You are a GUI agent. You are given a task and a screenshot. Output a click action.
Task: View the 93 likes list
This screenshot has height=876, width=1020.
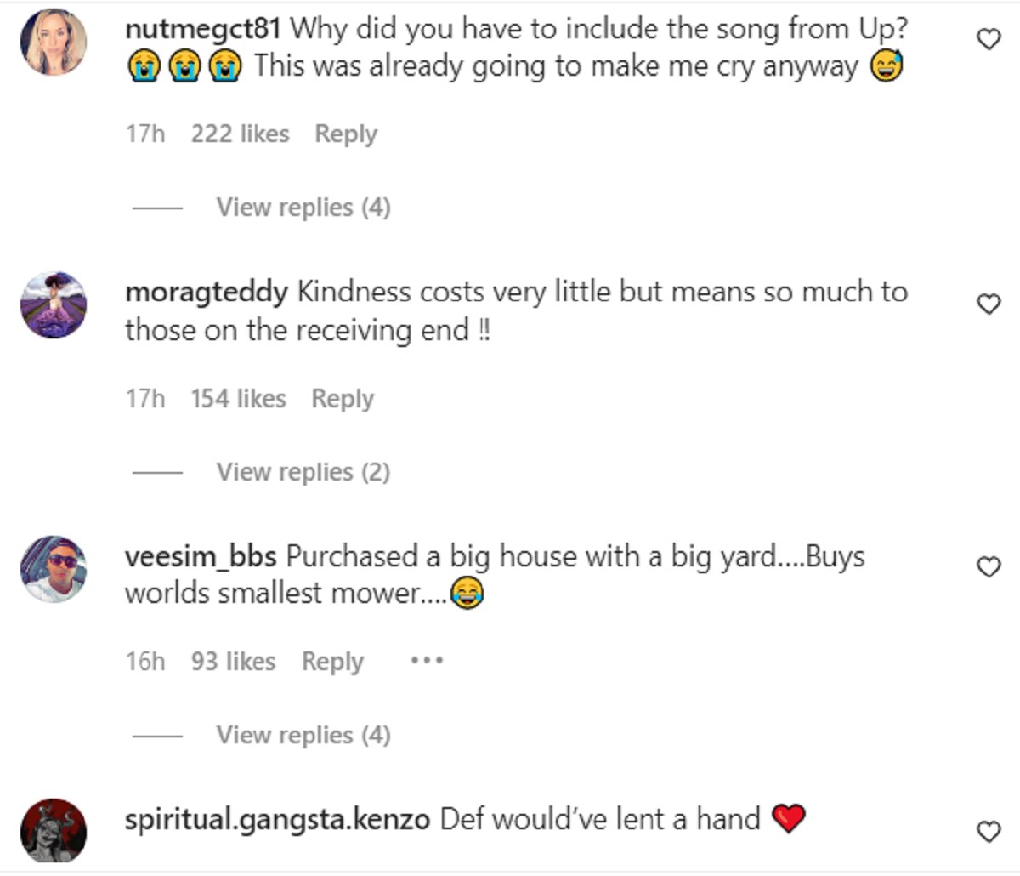pos(233,662)
